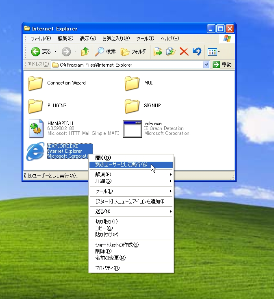274x299 pixels.
Task: Choose 貼り付け(P) in the context menu
Action: pyautogui.click(x=131, y=234)
